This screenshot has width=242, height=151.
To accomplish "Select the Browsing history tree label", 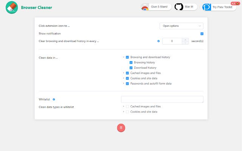I will point(144,62).
